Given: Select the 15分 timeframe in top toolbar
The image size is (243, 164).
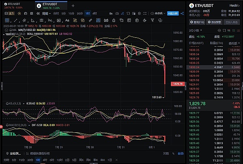Looking at the screenshot, I should click(70, 13).
